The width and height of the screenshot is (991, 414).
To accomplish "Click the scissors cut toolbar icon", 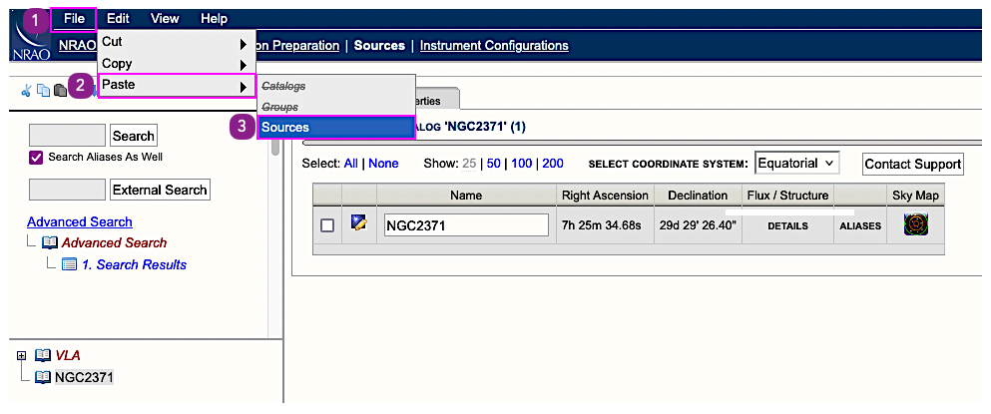I will tap(26, 90).
